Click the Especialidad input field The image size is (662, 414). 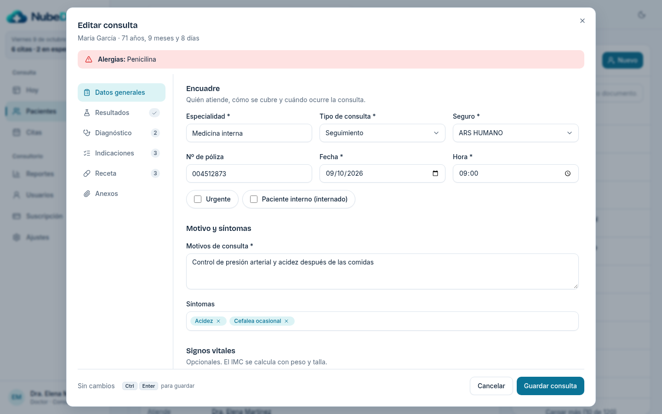click(x=249, y=133)
